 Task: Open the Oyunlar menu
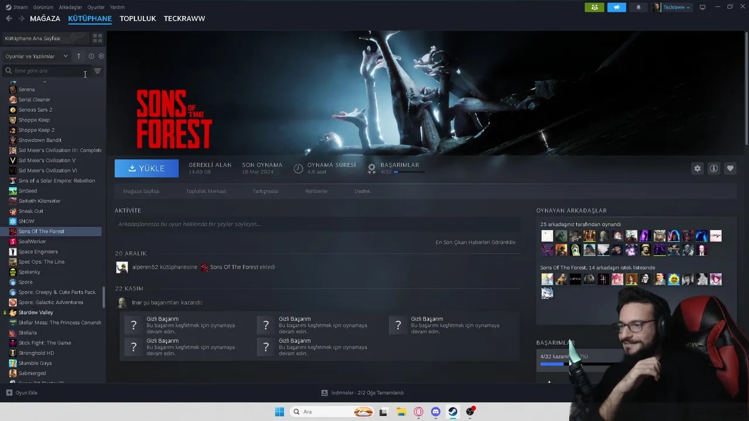(x=96, y=7)
